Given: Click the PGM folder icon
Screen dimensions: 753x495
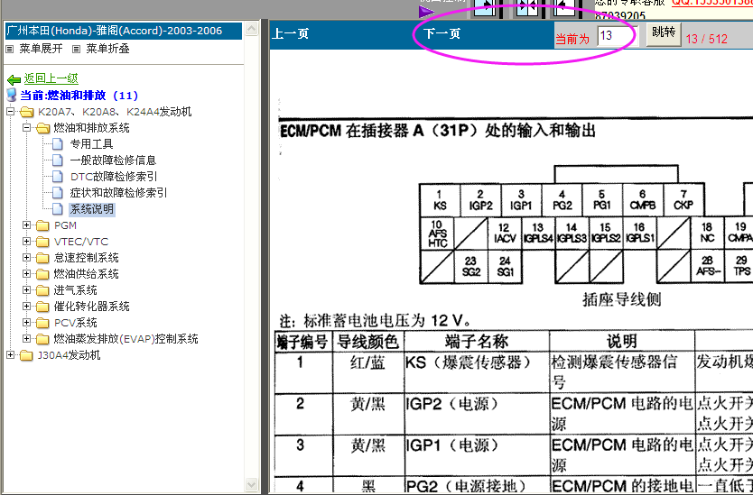Looking at the screenshot, I should 43,225.
